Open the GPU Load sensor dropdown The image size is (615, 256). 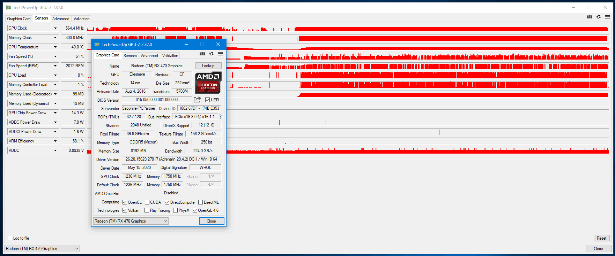55,75
